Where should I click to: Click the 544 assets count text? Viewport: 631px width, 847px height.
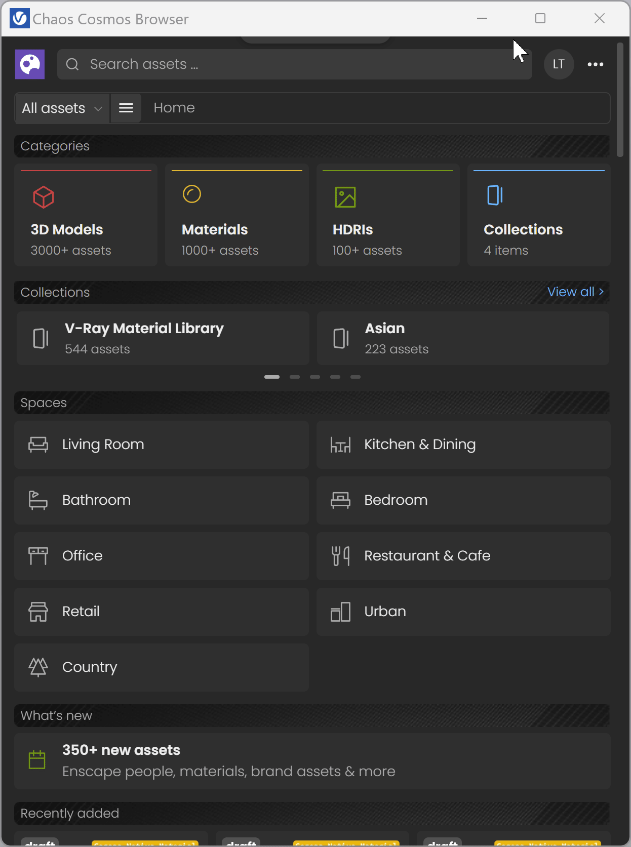(x=97, y=349)
